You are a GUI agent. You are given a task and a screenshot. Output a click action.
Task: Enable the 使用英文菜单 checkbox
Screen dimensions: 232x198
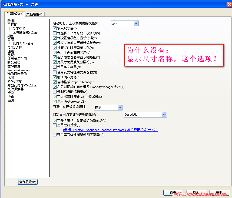tap(55, 67)
